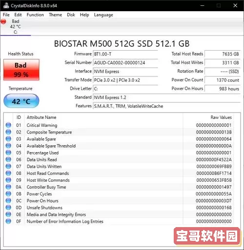Click the Features field
The height and width of the screenshot is (250, 244).
(x=167, y=106)
